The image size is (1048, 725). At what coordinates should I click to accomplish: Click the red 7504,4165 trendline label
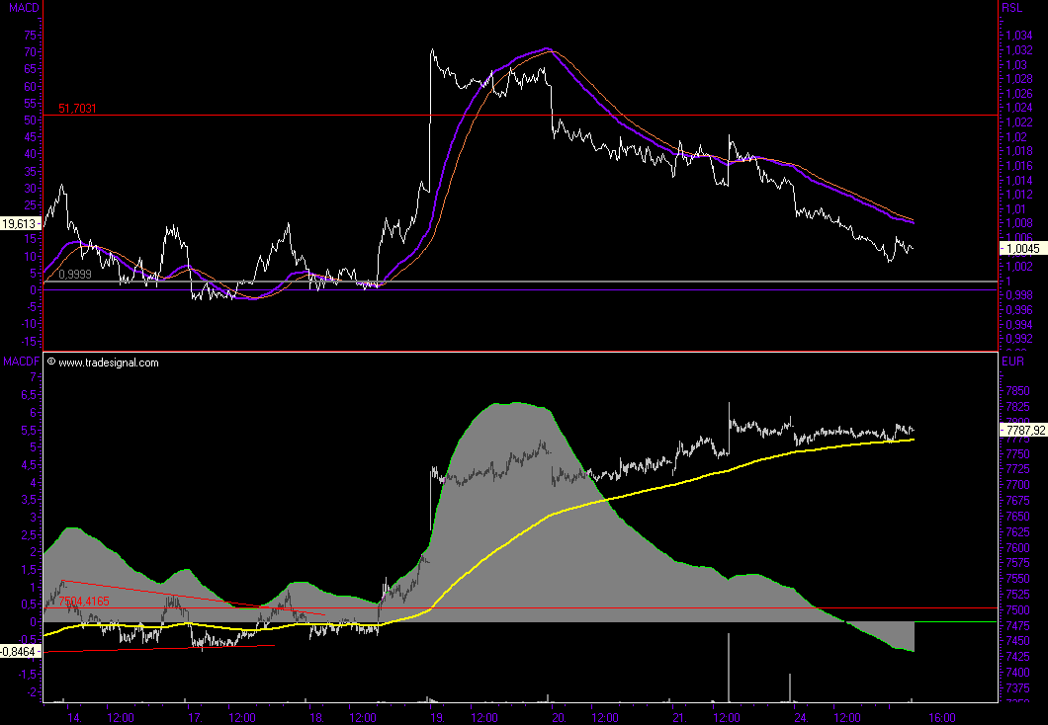tap(83, 601)
